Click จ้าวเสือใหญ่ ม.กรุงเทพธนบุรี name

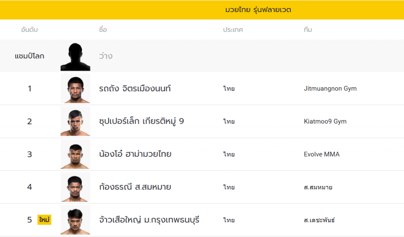(149, 220)
